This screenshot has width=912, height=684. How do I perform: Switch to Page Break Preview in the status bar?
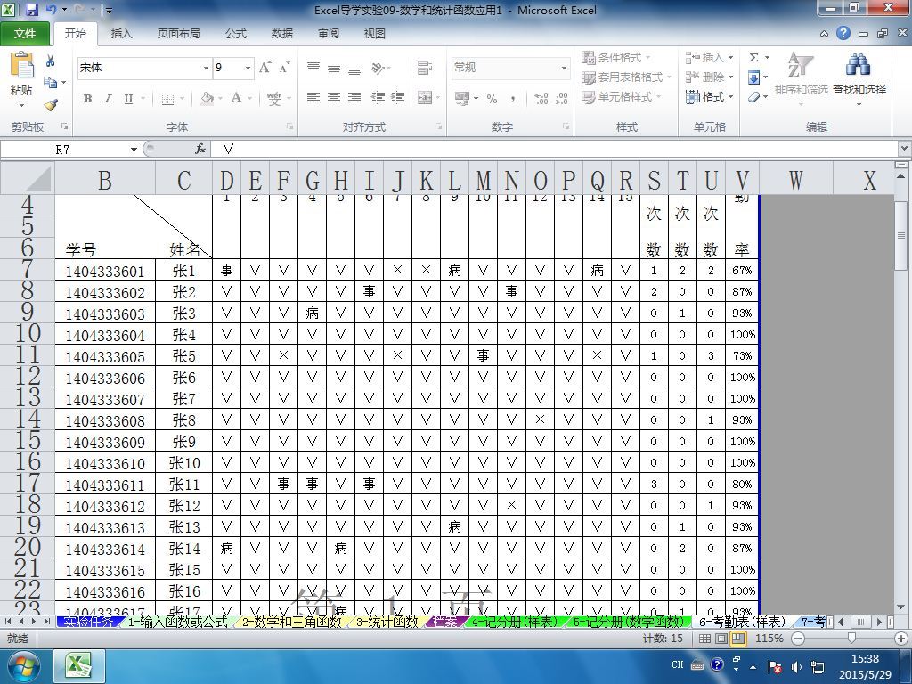(737, 639)
